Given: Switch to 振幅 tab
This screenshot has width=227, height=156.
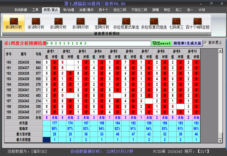Looking at the screenshot, I should (155, 10).
